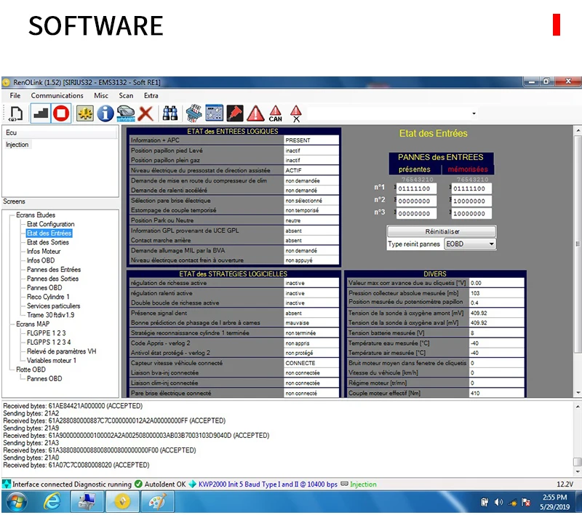Select Services particuliers screen

[x=53, y=306]
